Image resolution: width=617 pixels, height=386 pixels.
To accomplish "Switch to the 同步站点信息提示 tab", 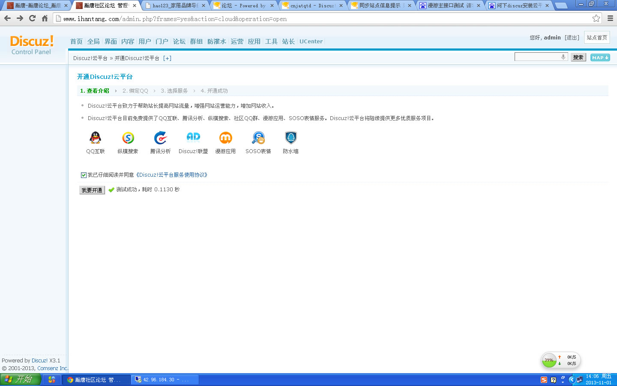I will click(380, 6).
